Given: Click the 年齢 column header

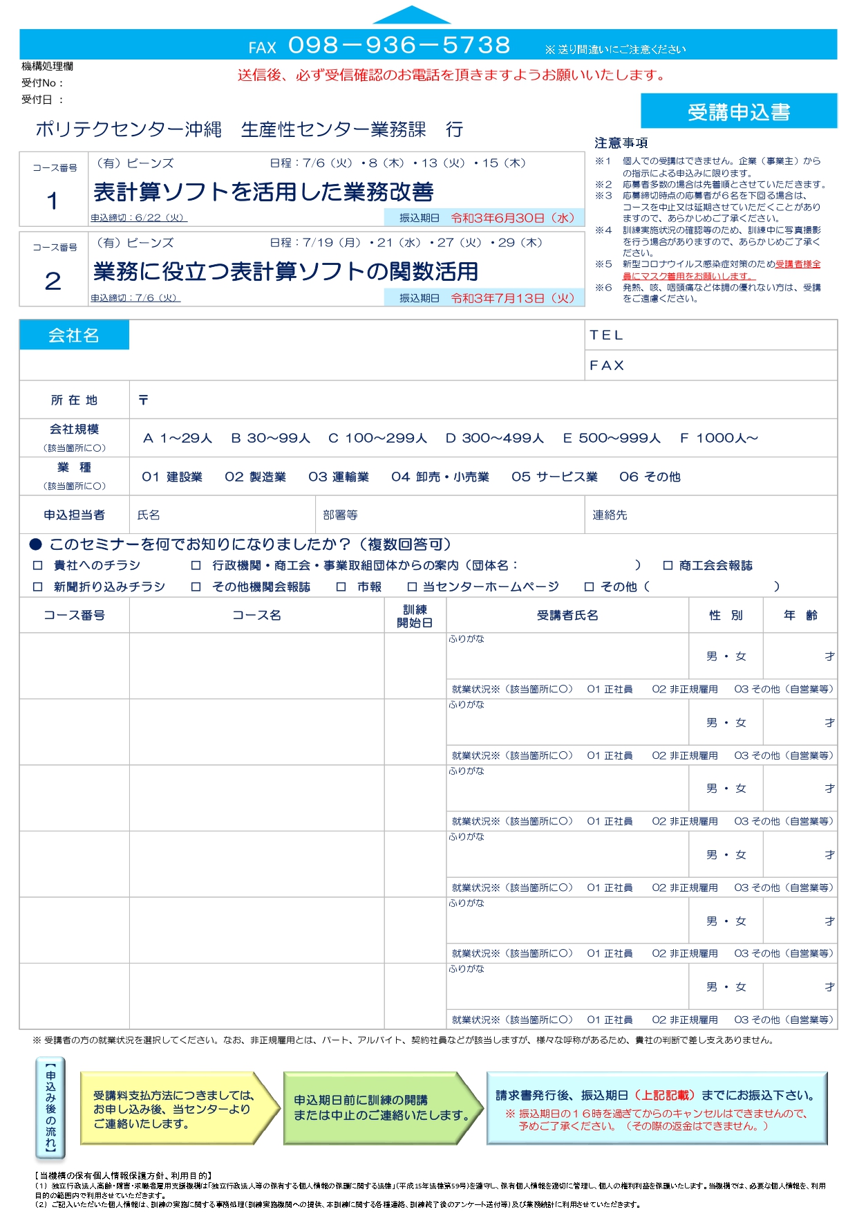Looking at the screenshot, I should (x=800, y=616).
